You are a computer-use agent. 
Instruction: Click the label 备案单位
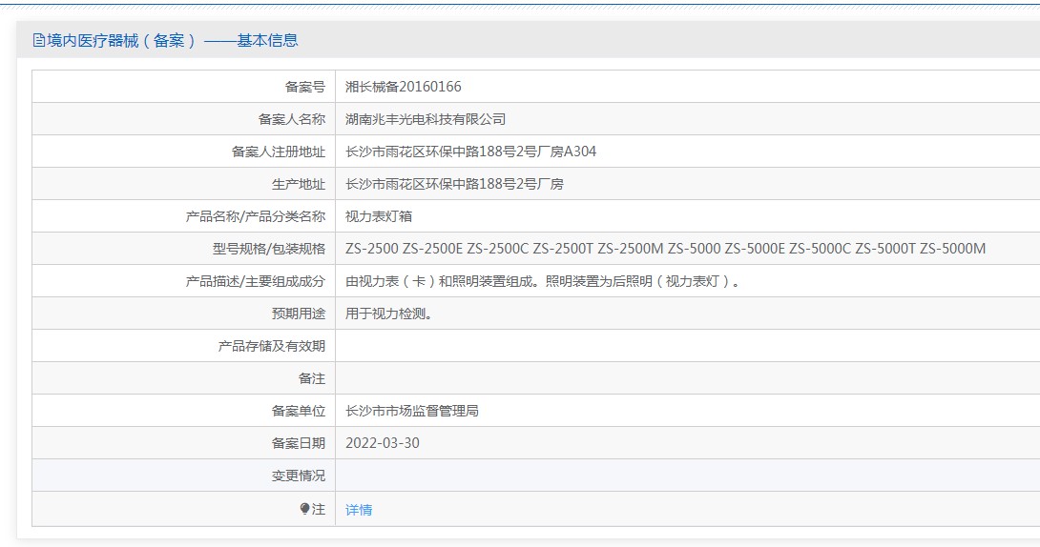point(299,412)
